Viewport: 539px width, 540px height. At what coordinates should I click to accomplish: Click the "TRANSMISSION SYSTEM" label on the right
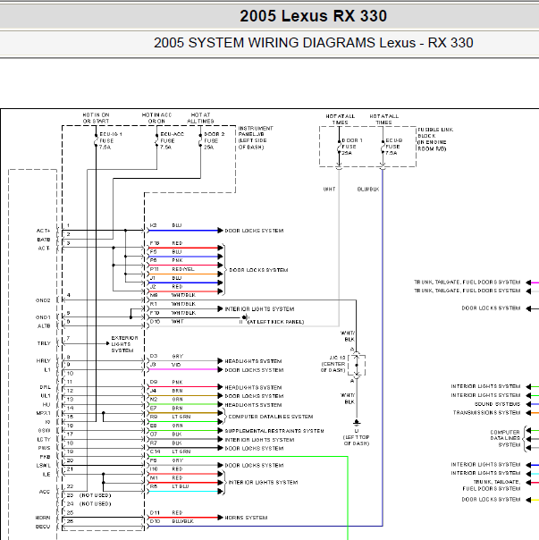click(486, 412)
